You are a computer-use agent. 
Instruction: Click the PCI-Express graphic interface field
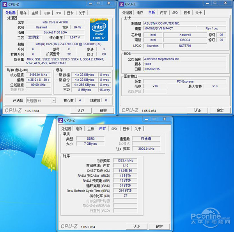tap(185, 81)
